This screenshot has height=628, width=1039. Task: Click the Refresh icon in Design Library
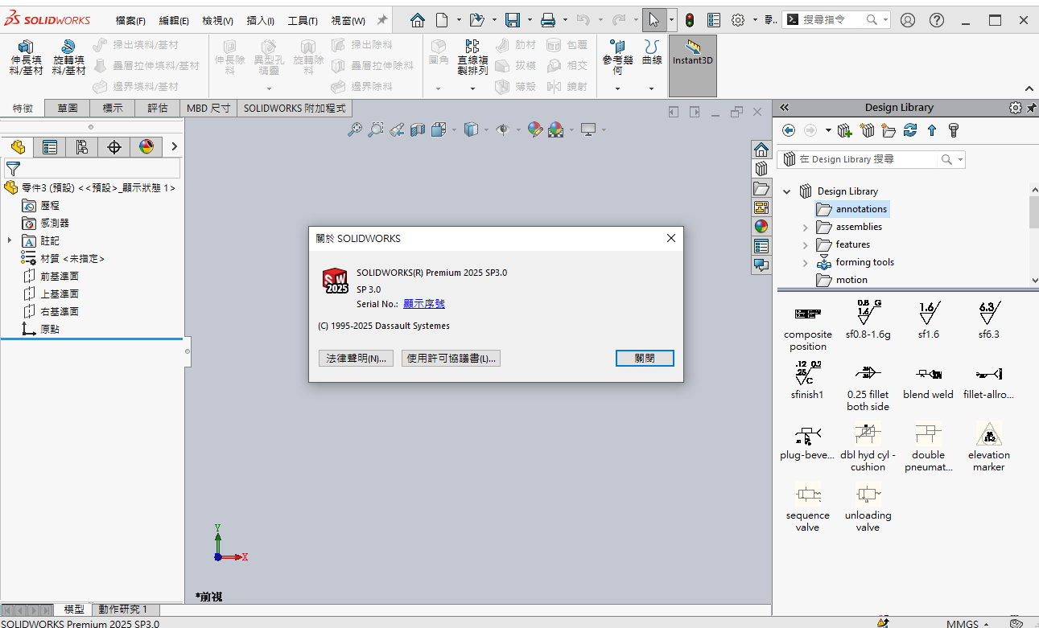point(910,130)
